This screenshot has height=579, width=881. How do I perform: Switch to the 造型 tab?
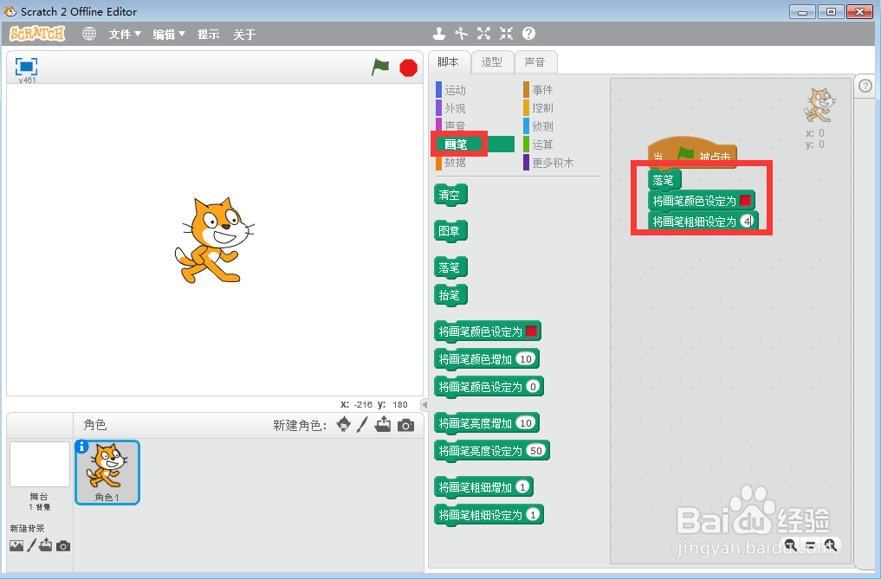click(491, 61)
